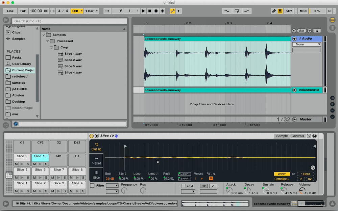Viewport: 338px width, 211px height.
Task: Activate the LFO checkbox
Action: 183,185
